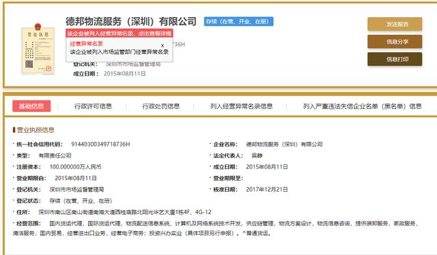
Task: Click the 登记状态 value 存续（在营、开业、在册）
Action: (x=81, y=200)
